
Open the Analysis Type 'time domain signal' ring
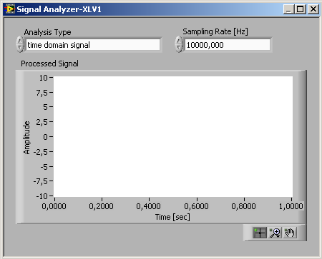93,45
